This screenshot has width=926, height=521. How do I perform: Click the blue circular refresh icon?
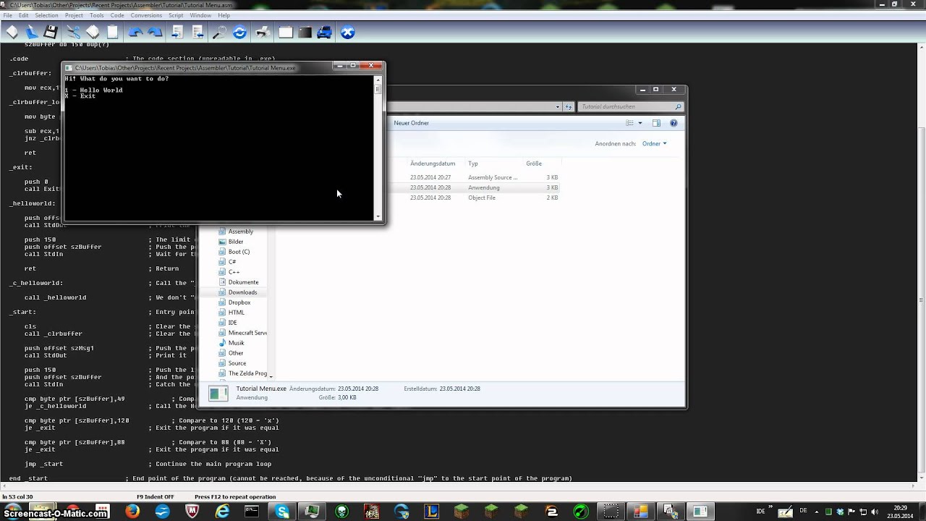point(239,32)
